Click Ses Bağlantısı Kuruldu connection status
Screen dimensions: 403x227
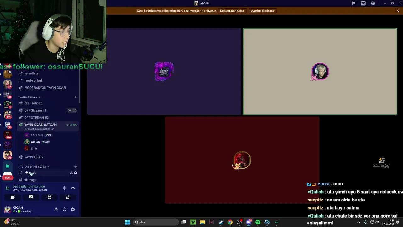click(x=29, y=186)
